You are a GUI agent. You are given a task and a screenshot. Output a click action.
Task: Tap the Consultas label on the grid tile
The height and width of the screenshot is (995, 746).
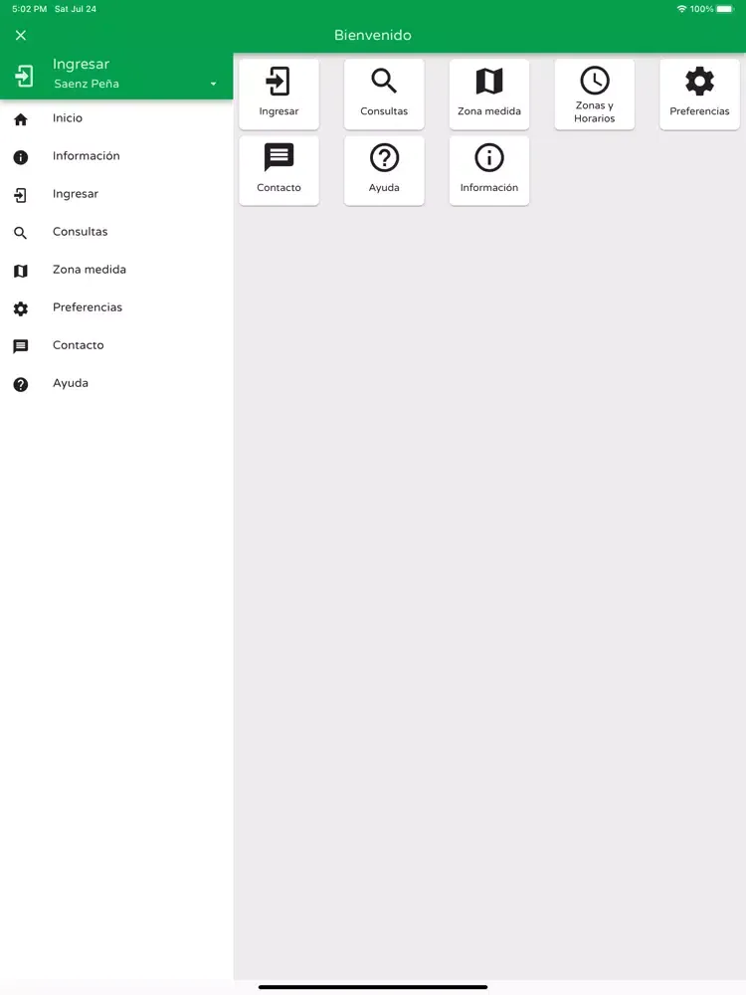(384, 111)
